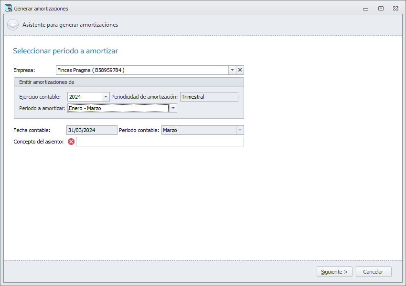Click the red error icon beside Concepto
The image size is (406, 286).
[71, 142]
